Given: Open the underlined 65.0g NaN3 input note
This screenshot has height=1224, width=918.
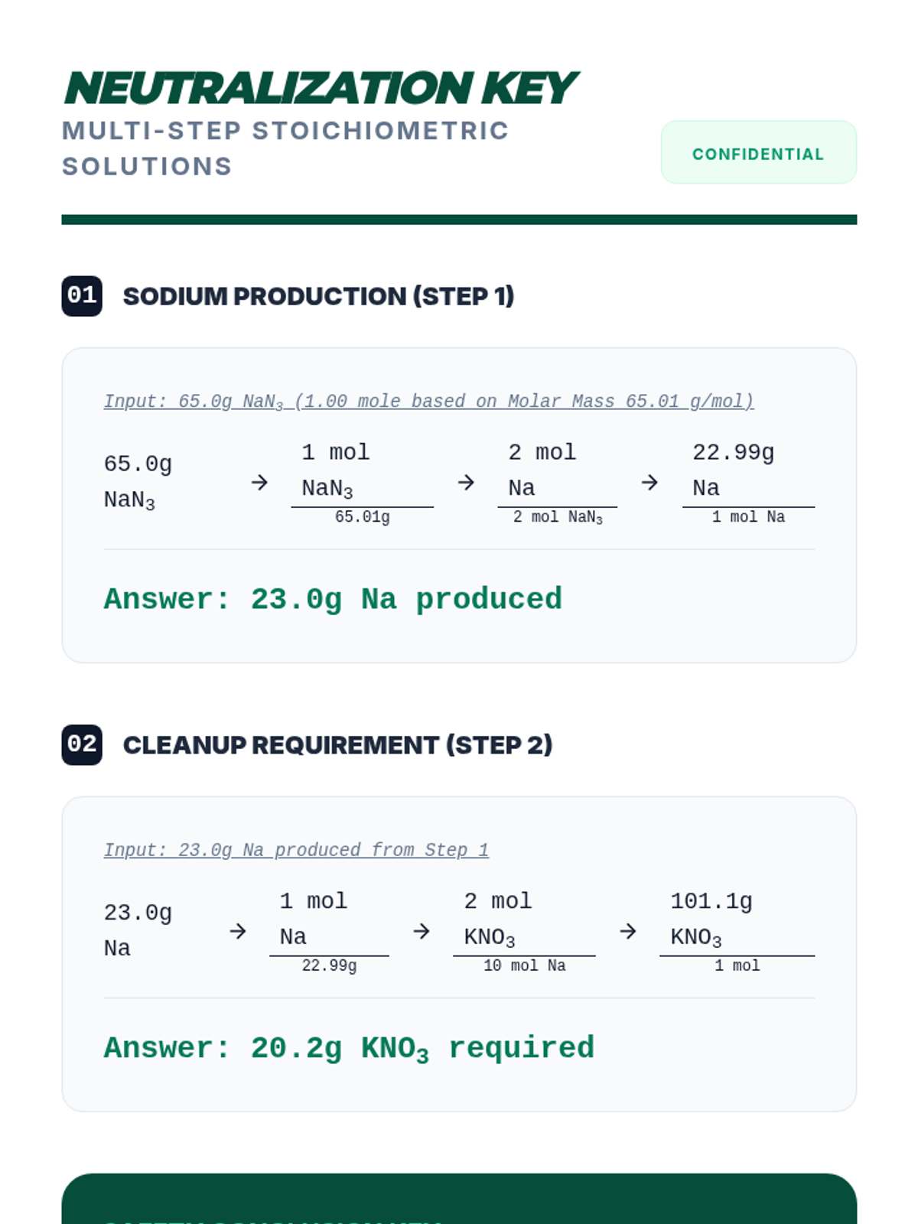Looking at the screenshot, I should (x=428, y=402).
